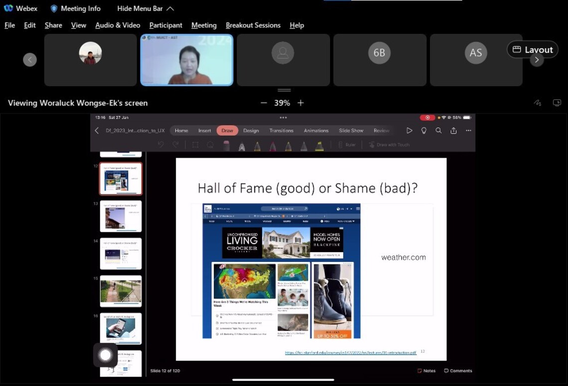Click the share upload icon
The width and height of the screenshot is (568, 386).
point(453,130)
